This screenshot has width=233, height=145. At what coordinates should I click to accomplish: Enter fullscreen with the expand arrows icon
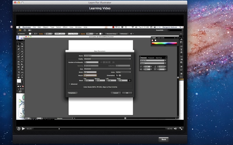pyautogui.click(x=181, y=129)
